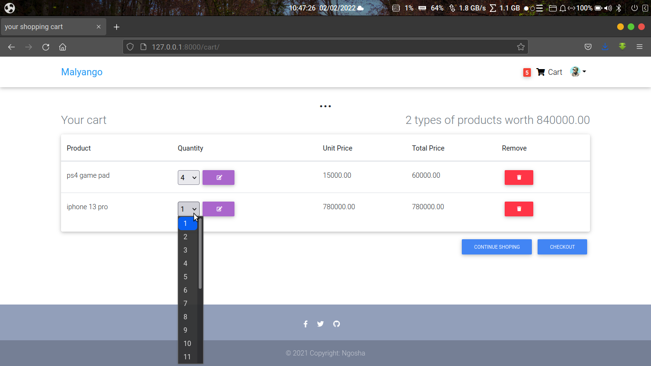Bookmark the page with the star icon
Viewport: 651px width, 366px height.
(x=521, y=47)
